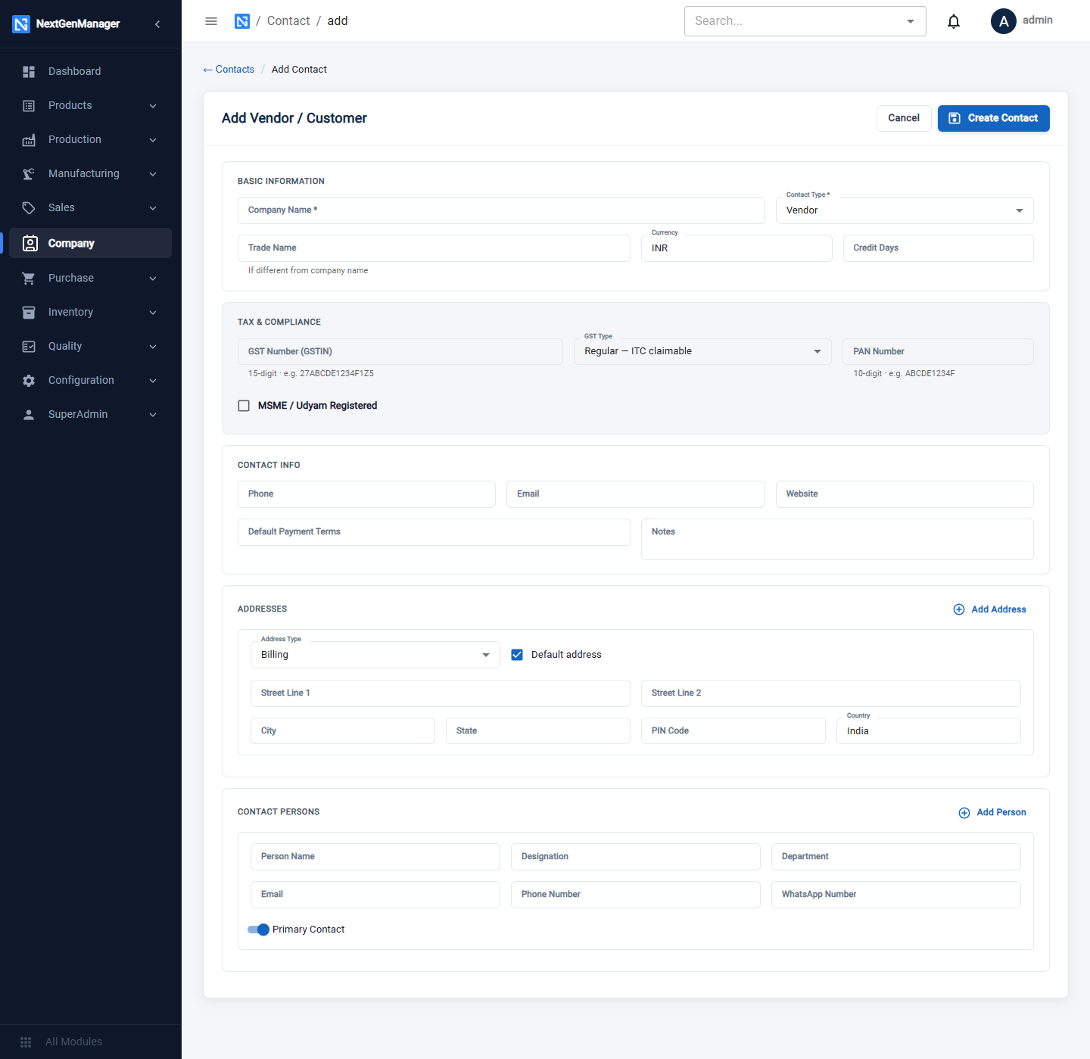Viewport: 1090px width, 1059px height.
Task: Check the MSME / Udyam Registered checkbox
Action: [244, 406]
